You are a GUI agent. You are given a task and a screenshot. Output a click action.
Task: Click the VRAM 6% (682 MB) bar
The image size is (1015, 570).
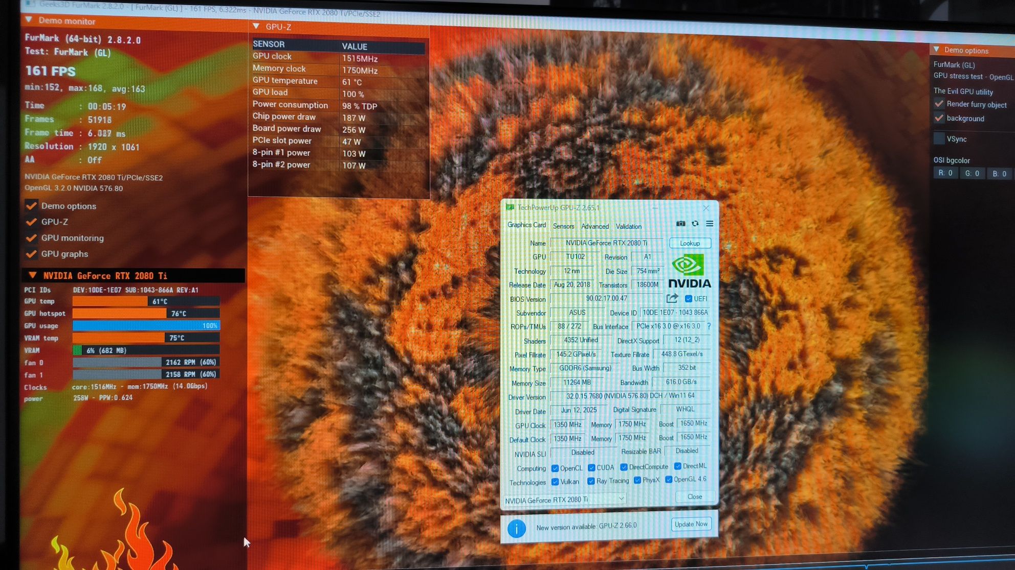[146, 350]
